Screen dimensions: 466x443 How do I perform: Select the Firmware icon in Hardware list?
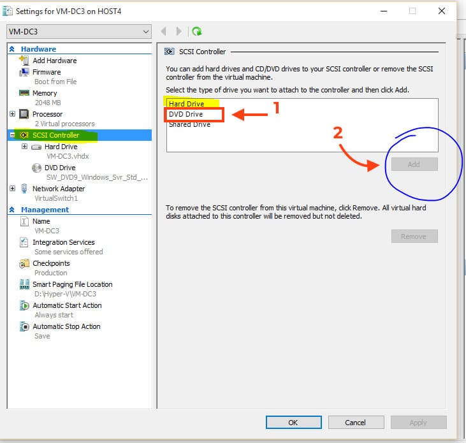tap(24, 72)
